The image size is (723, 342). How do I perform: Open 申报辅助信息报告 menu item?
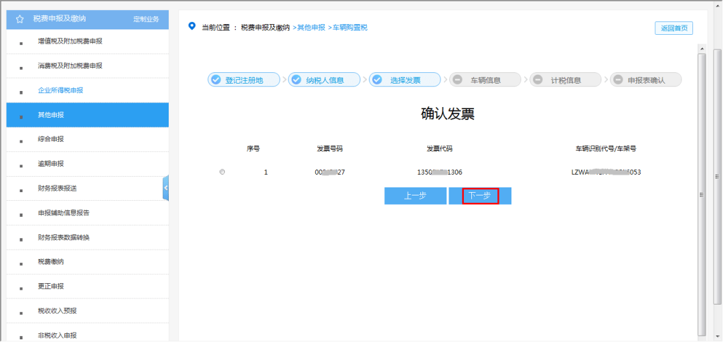coord(88,213)
